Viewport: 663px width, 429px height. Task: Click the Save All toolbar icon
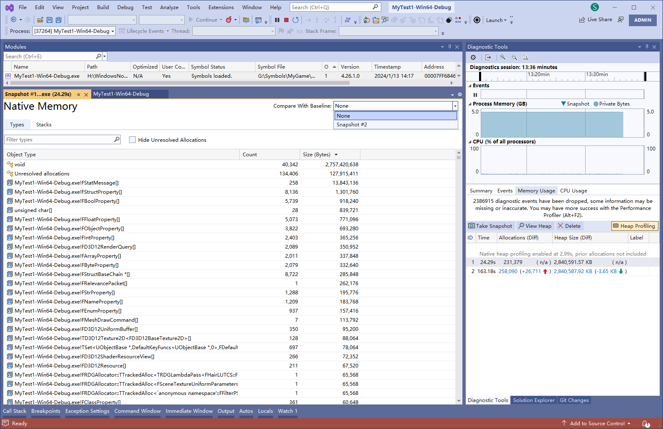click(59, 20)
